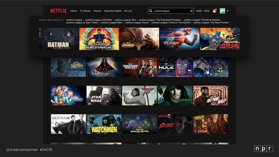The width and height of the screenshot is (279, 157).
Task: Open the Star Wars Last Jedi thumbnail
Action: tap(104, 96)
